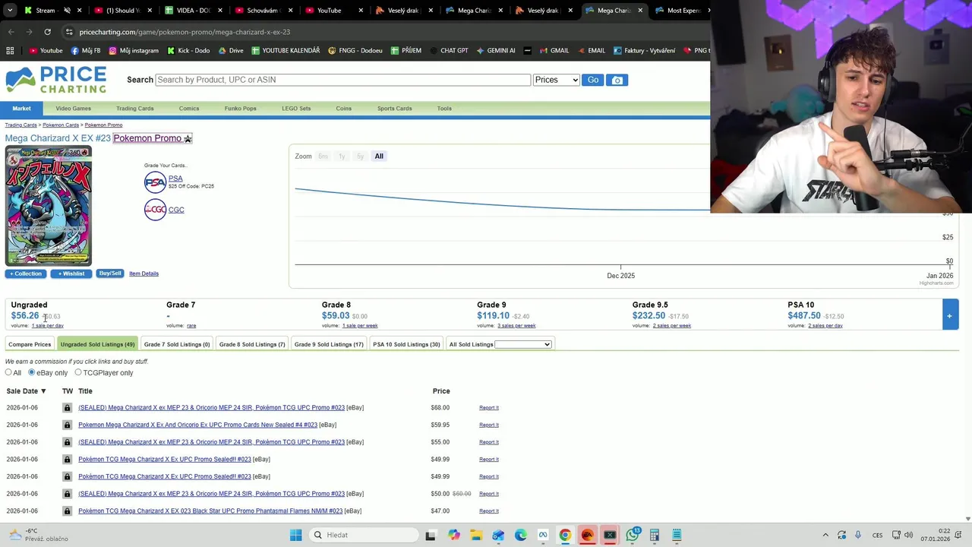
Task: Click the + Wishlist button
Action: 71,273
